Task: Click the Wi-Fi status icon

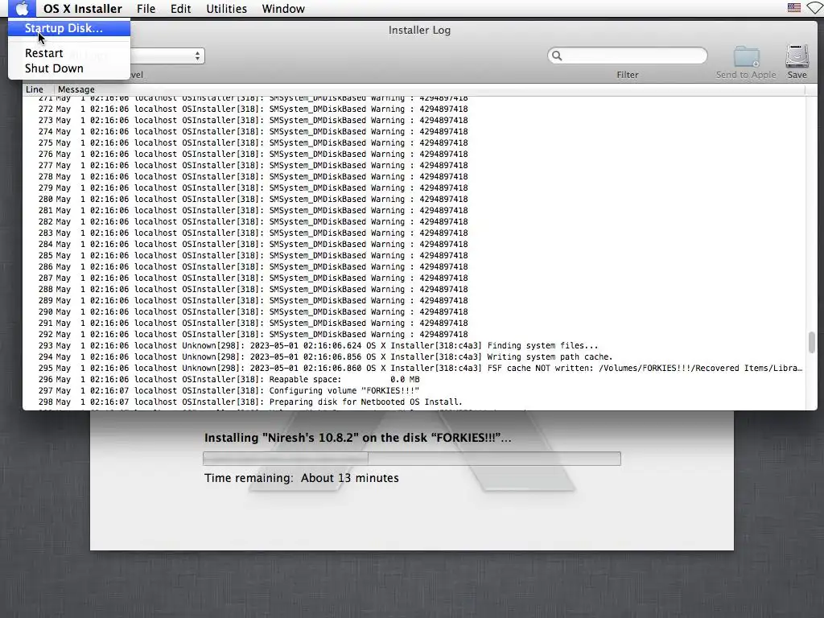Action: click(x=815, y=8)
